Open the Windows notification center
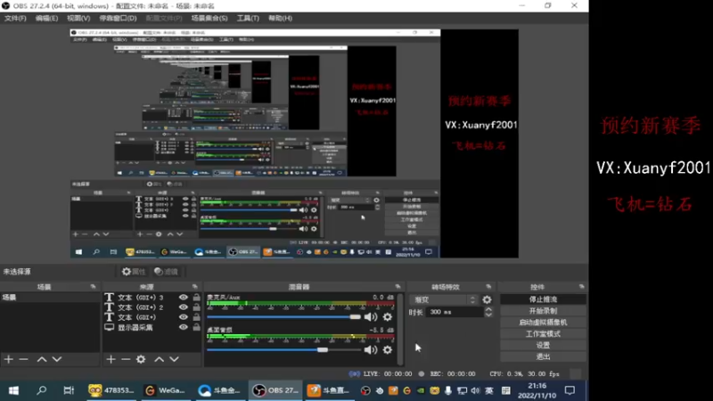 click(x=570, y=390)
